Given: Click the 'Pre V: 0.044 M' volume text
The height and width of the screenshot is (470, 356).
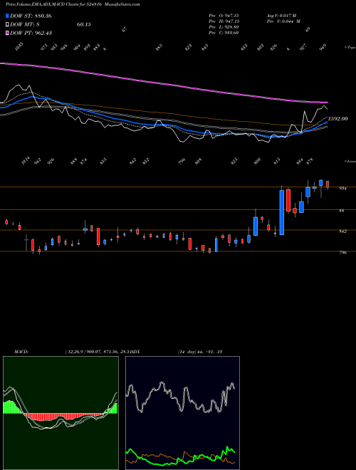Looking at the screenshot, I should click(x=284, y=21).
